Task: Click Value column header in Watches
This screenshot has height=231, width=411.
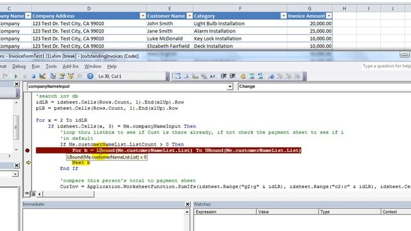Action: [x=287, y=212]
